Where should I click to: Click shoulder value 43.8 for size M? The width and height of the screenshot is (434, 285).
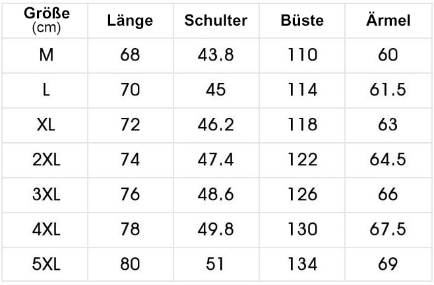(x=216, y=55)
